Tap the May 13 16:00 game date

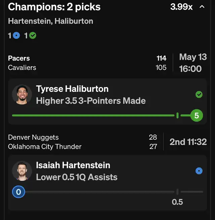tap(193, 63)
